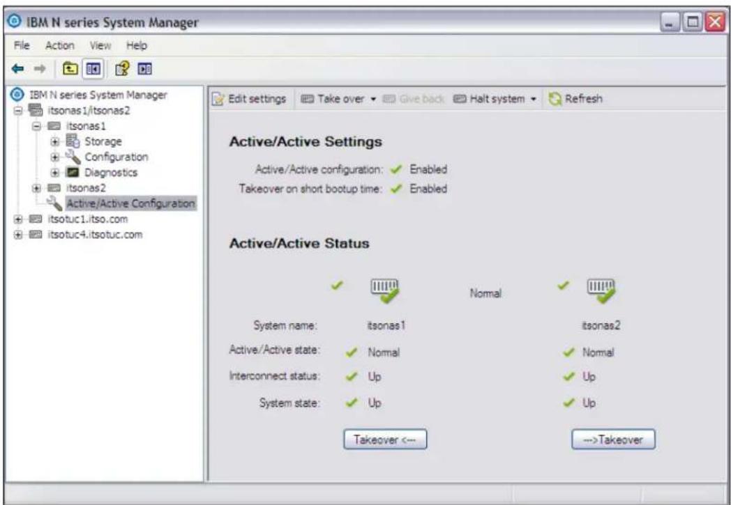Select Active/Active Configuration in the tree
Image resolution: width=731 pixels, height=505 pixels.
tap(130, 203)
